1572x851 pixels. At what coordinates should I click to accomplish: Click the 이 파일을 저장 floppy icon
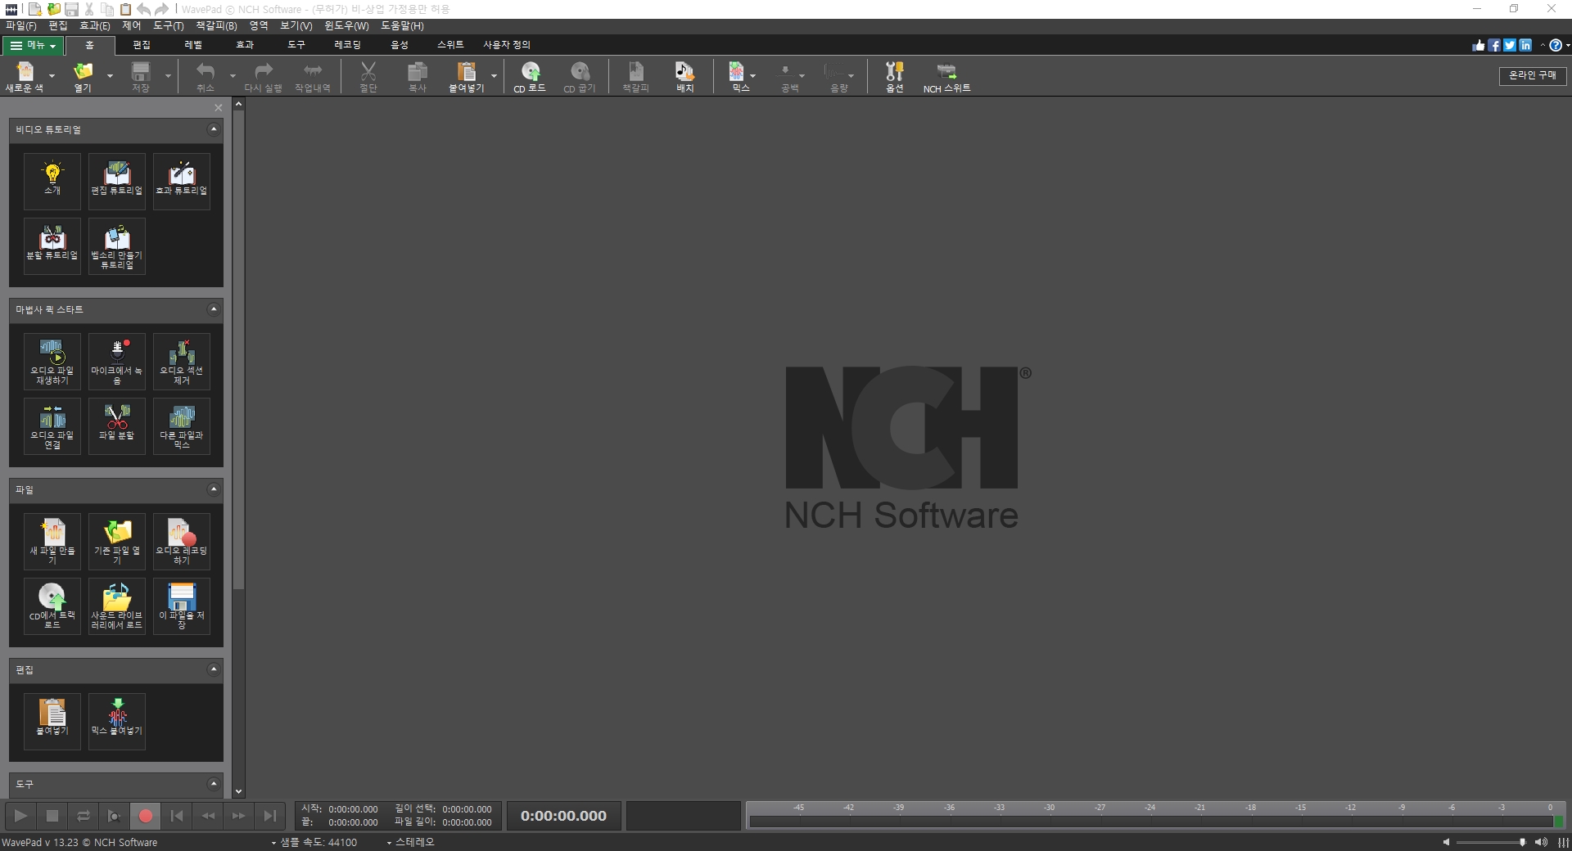coord(182,606)
